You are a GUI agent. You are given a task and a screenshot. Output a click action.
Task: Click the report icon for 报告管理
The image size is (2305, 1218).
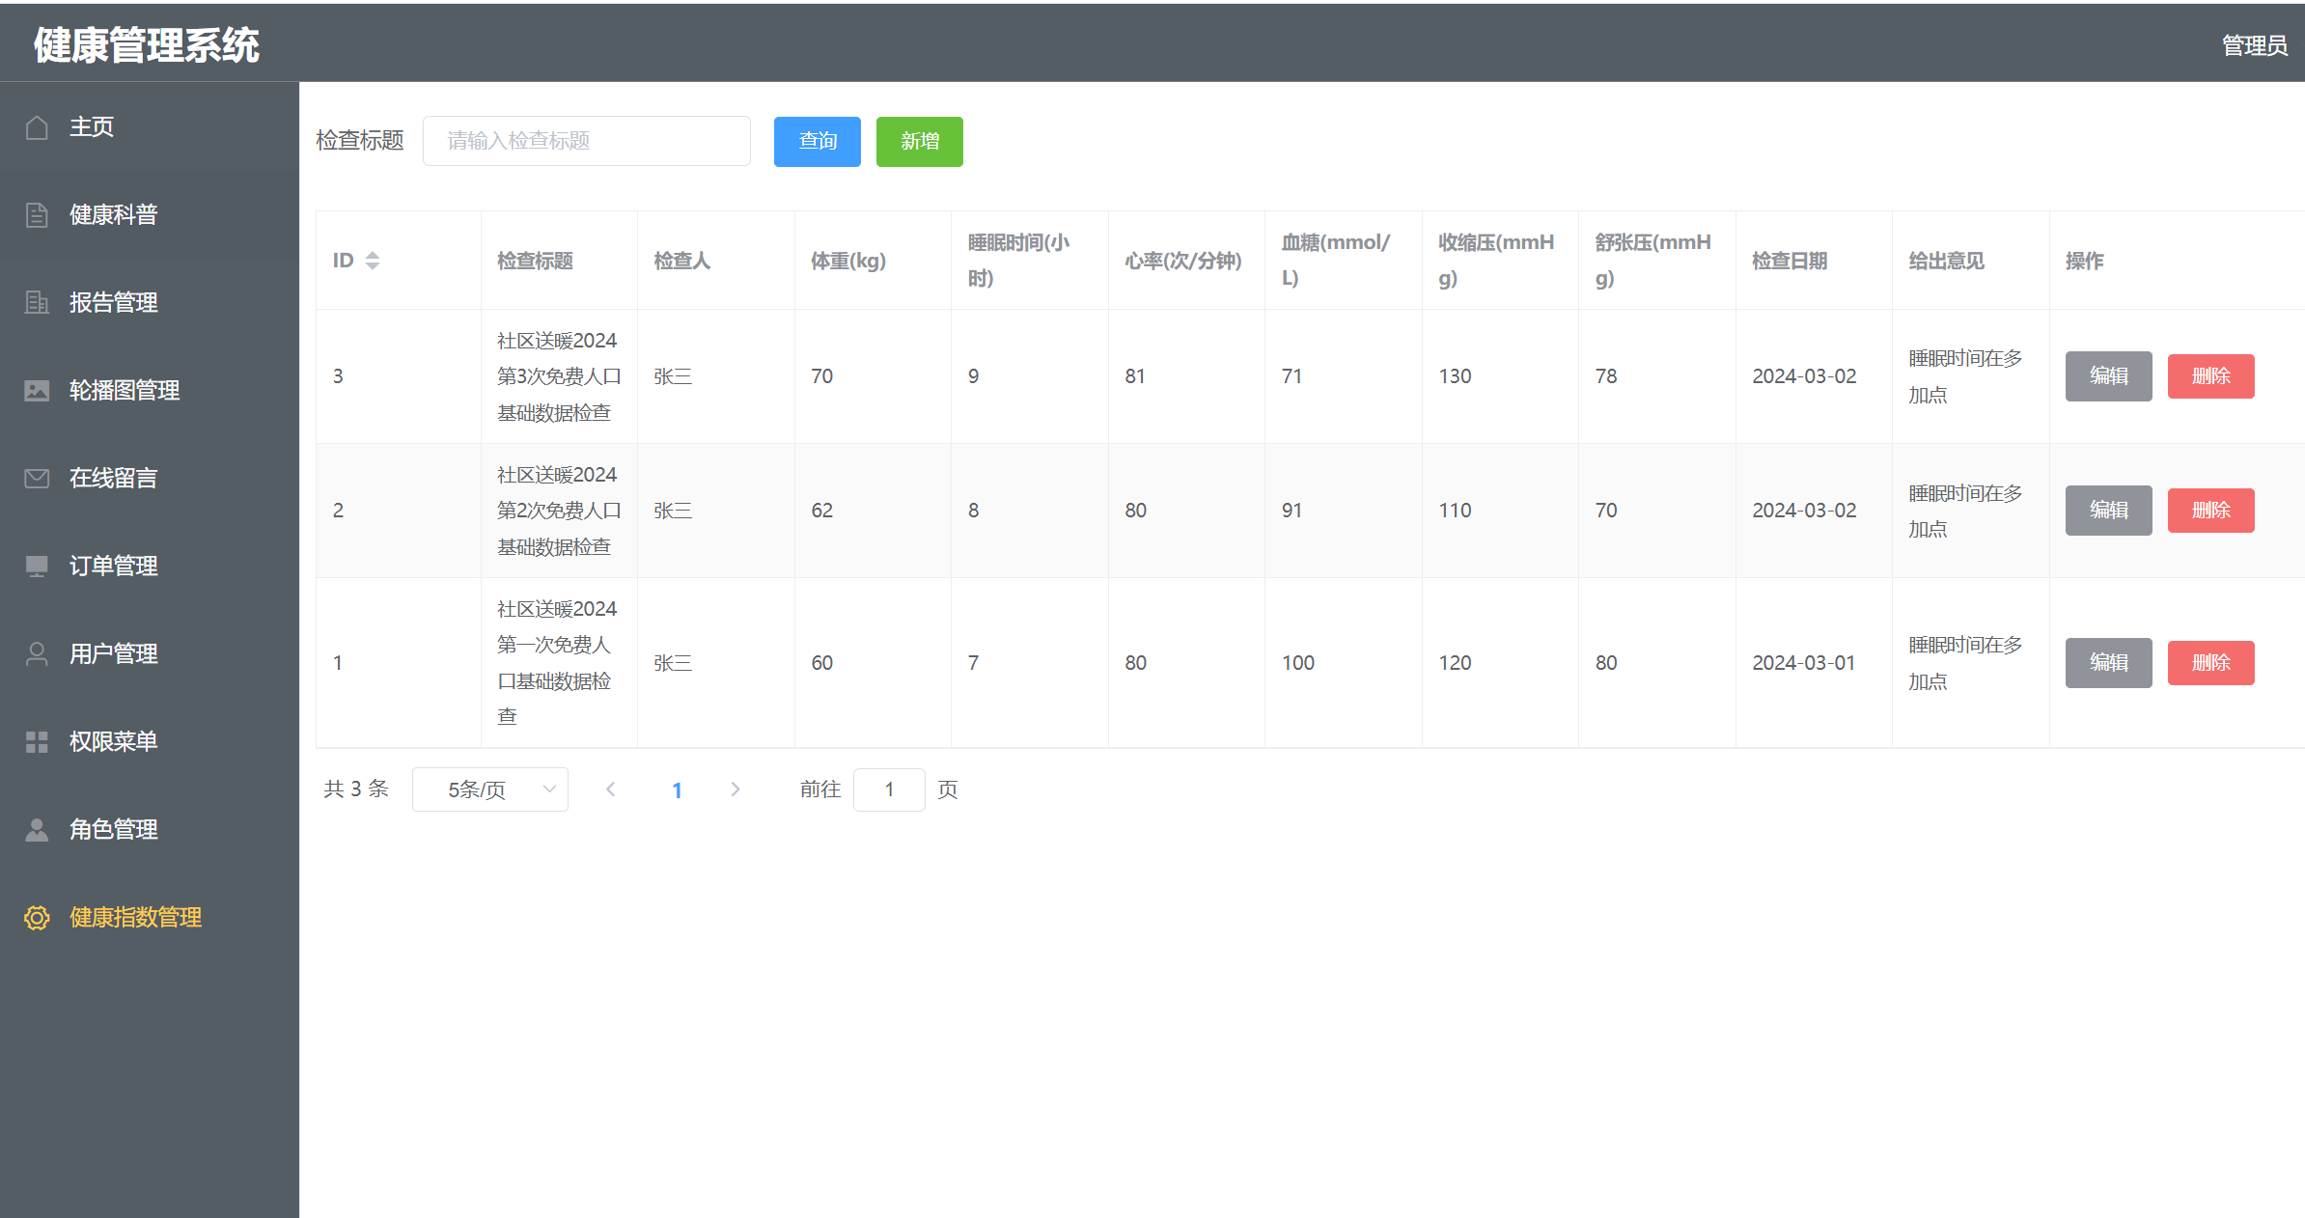tap(37, 303)
